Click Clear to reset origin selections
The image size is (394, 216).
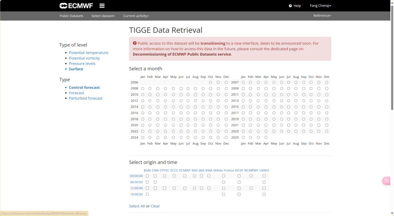tap(155, 206)
